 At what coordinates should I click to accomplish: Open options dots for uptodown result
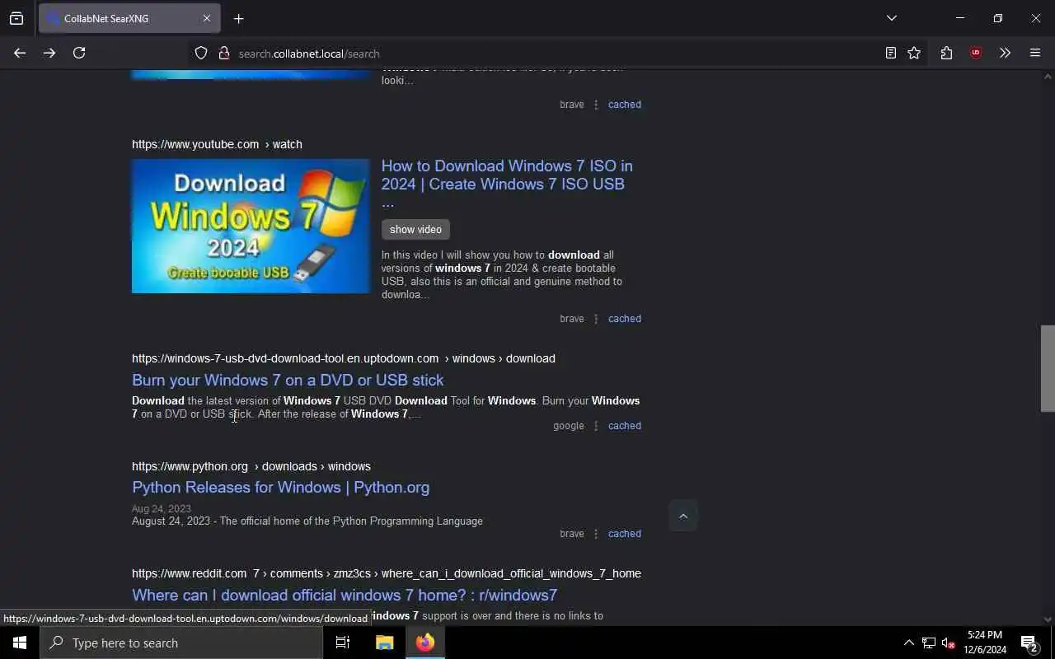[x=596, y=426]
